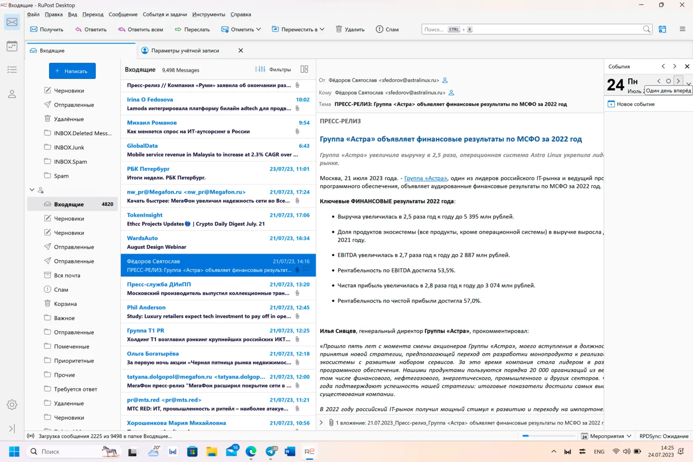The height and width of the screenshot is (462, 693).
Task: Collapse the sidebar with bottom arrow icon
Action: tap(12, 428)
